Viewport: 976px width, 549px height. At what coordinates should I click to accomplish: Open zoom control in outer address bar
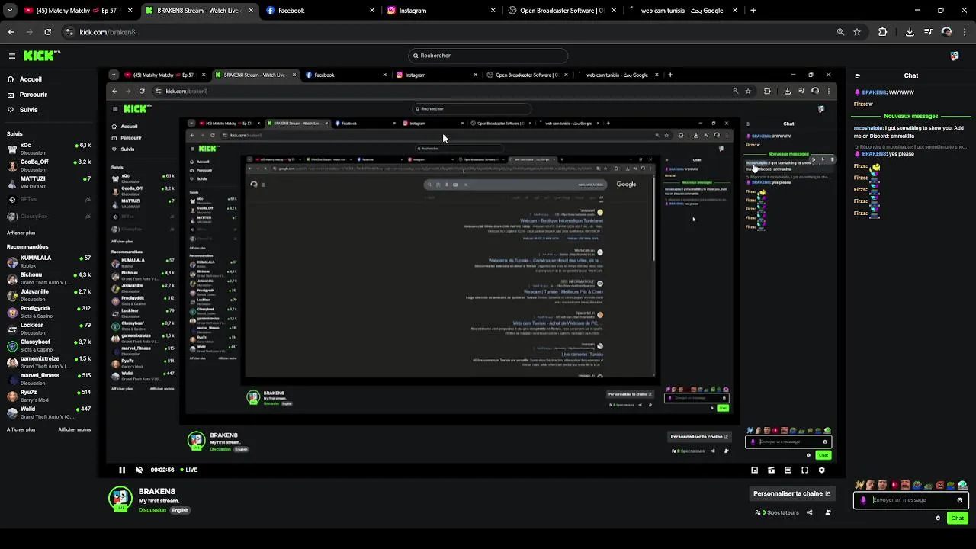[840, 32]
